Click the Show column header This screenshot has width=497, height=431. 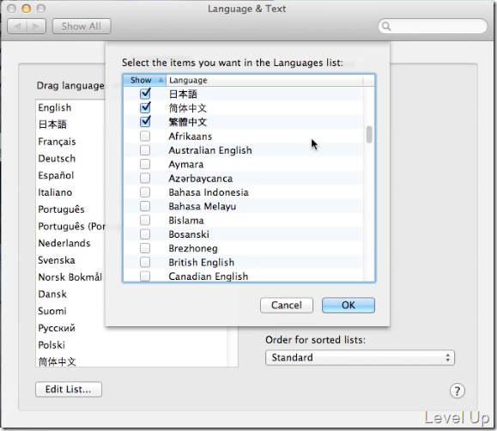144,80
